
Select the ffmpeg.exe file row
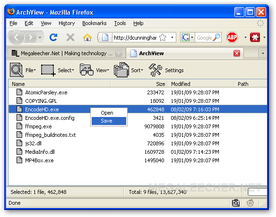tap(138, 126)
